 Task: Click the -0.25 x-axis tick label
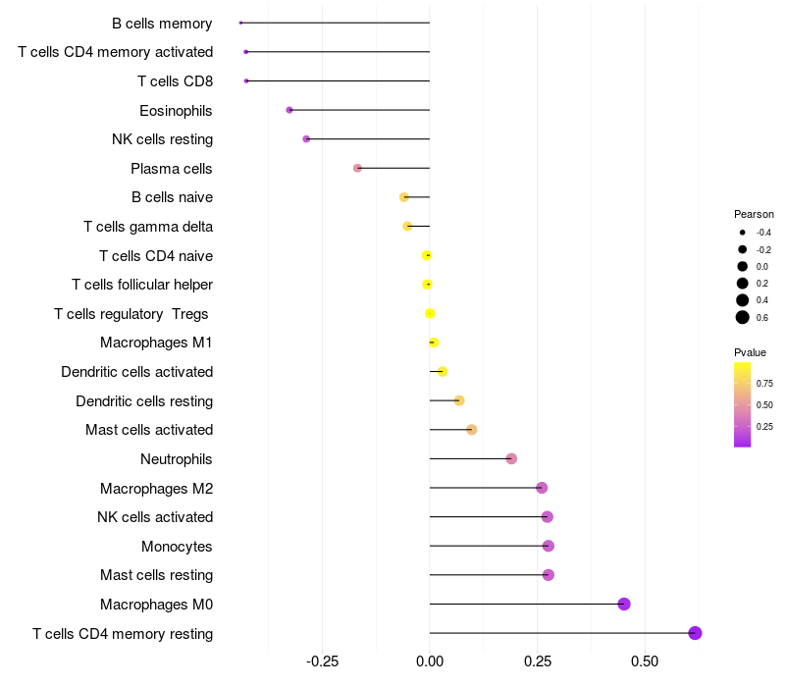tap(322, 661)
